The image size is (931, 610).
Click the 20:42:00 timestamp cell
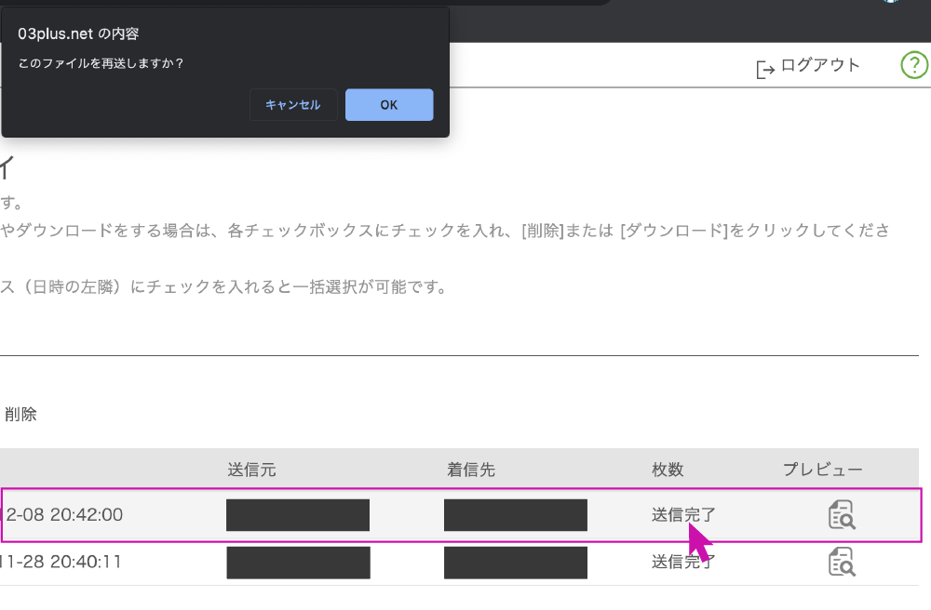coord(62,514)
